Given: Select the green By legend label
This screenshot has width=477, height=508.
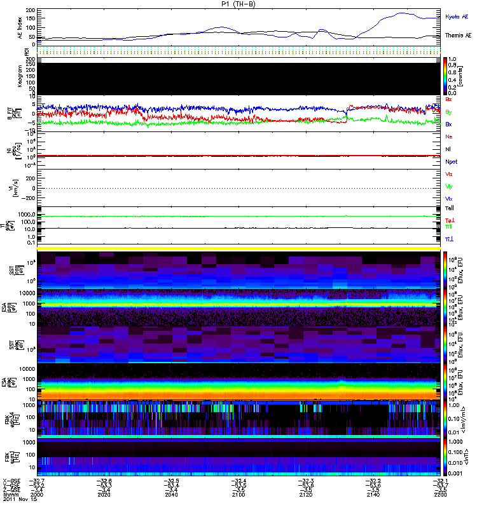Looking at the screenshot, I should [448, 112].
